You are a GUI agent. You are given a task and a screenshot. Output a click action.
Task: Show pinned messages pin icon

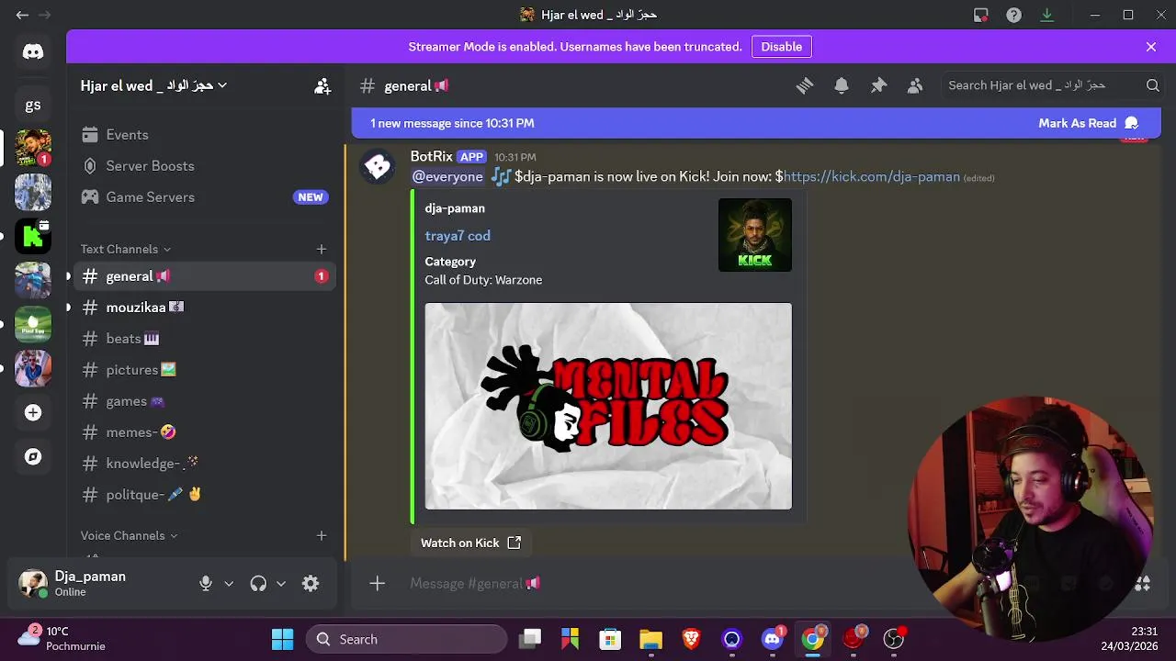point(878,85)
